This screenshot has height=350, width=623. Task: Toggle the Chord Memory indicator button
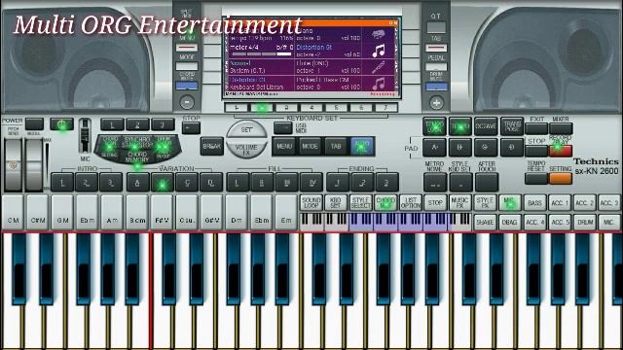tap(136, 157)
